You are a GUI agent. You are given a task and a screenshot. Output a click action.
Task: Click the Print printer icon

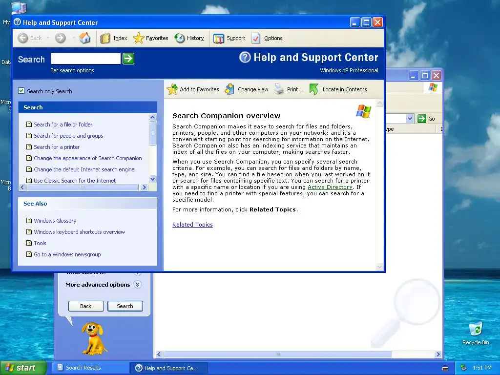click(x=279, y=89)
